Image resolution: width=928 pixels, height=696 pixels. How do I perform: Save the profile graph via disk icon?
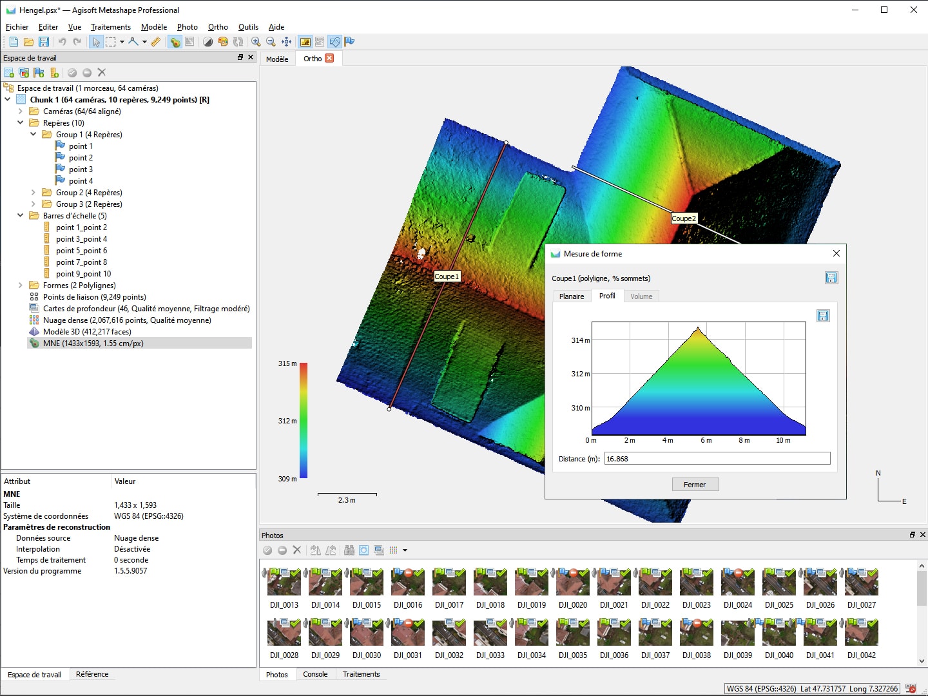click(823, 316)
